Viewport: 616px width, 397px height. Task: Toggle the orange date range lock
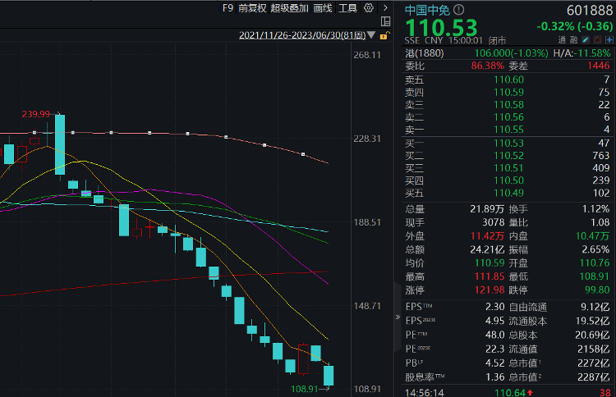pos(384,36)
